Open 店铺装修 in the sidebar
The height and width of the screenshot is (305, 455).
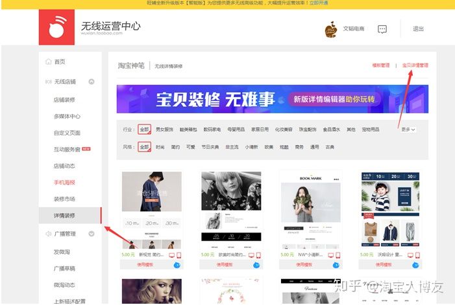64,100
